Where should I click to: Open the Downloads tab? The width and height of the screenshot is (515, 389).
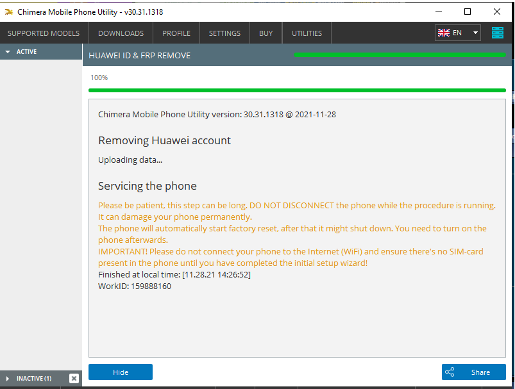[121, 33]
